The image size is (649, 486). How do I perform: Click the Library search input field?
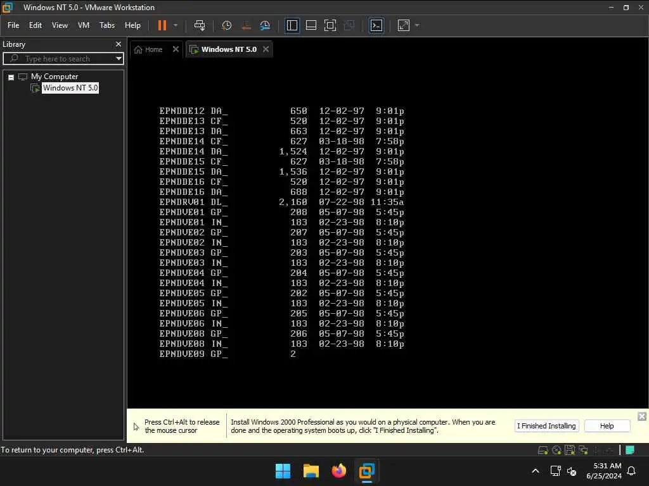(62, 59)
